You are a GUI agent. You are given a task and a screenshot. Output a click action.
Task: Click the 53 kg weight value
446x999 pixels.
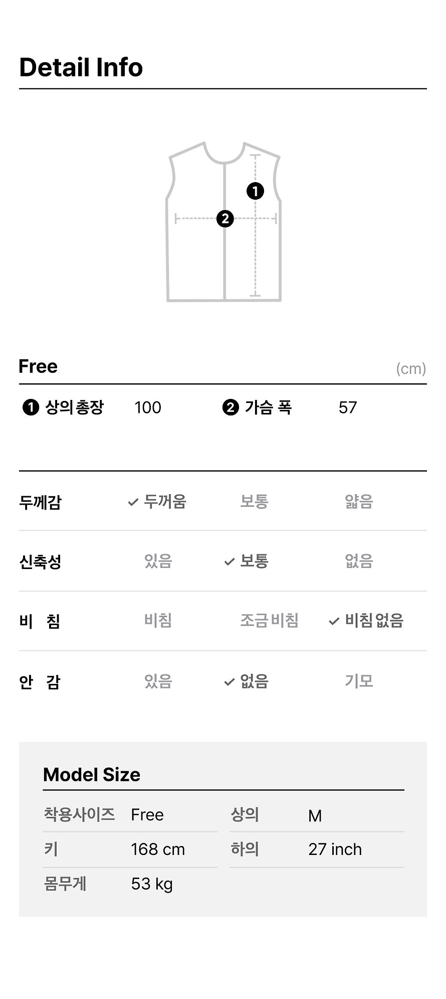pyautogui.click(x=152, y=884)
